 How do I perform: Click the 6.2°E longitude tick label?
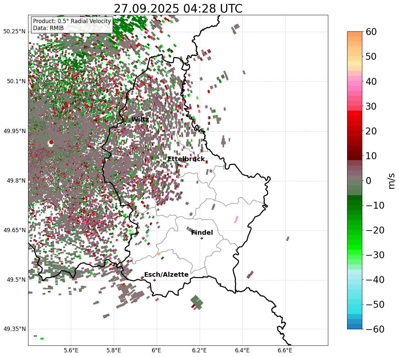tap(200, 350)
